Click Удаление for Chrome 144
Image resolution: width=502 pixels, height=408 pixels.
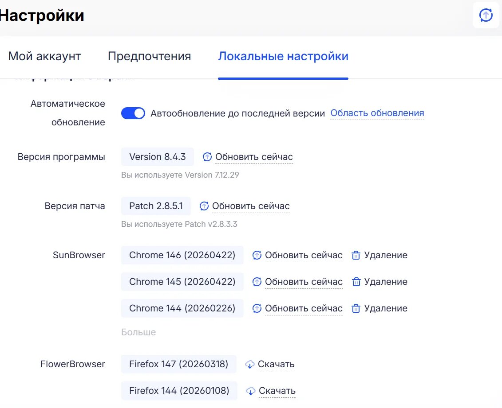coord(386,308)
